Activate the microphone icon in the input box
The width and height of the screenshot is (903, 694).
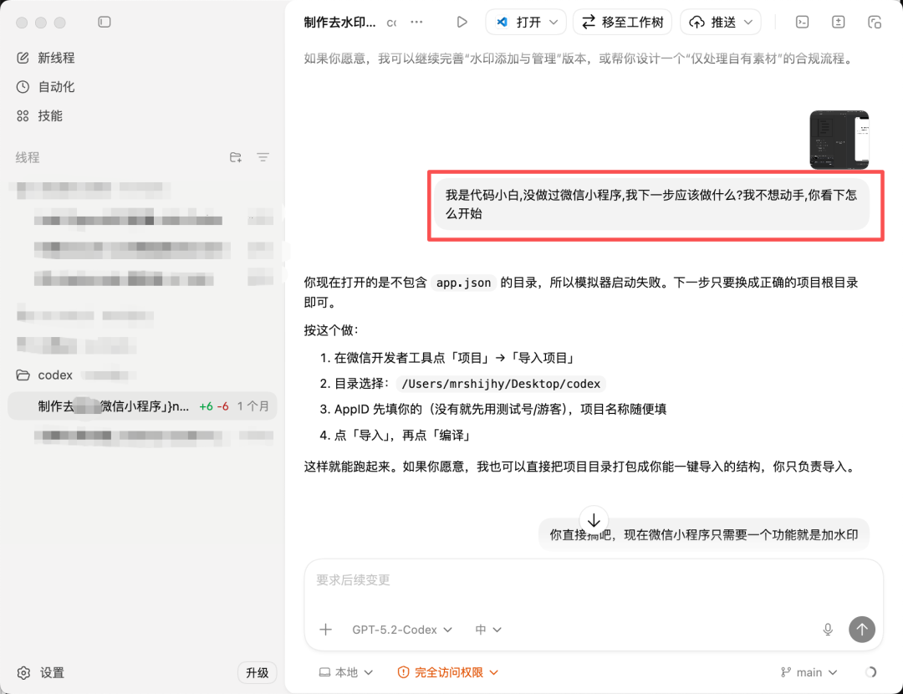pyautogui.click(x=827, y=630)
